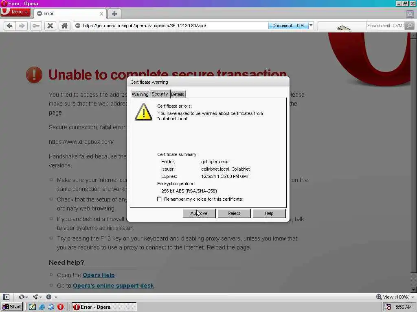Click the expiry date 12/5/24 1:35:00 PM GMT
417x312 pixels.
coord(225,176)
